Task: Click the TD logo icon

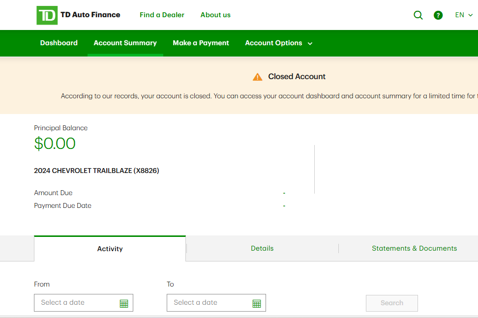Action: click(47, 15)
